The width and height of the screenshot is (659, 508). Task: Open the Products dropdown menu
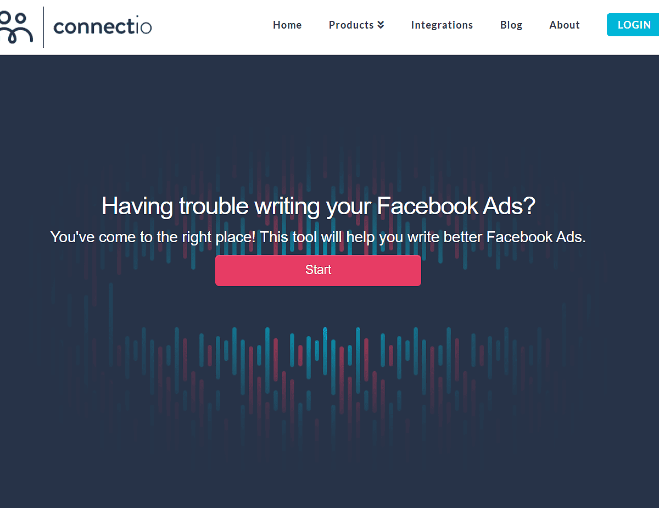351,25
